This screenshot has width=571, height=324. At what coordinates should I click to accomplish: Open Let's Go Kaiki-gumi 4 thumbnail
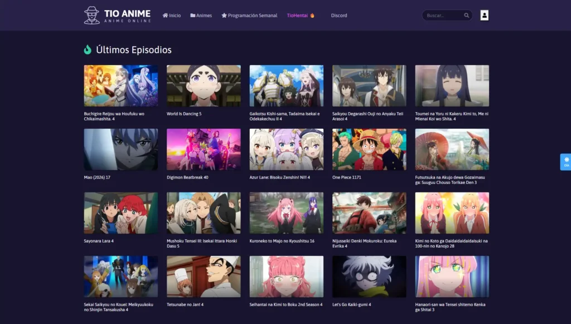pyautogui.click(x=369, y=277)
